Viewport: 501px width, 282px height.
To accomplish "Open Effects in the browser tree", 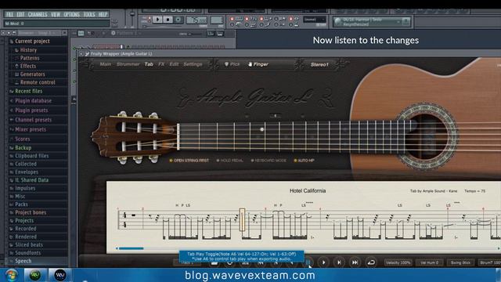I will [x=28, y=66].
